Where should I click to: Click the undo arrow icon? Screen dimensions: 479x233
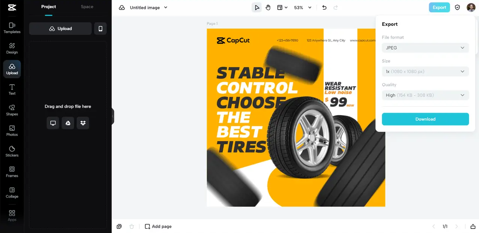point(324,7)
